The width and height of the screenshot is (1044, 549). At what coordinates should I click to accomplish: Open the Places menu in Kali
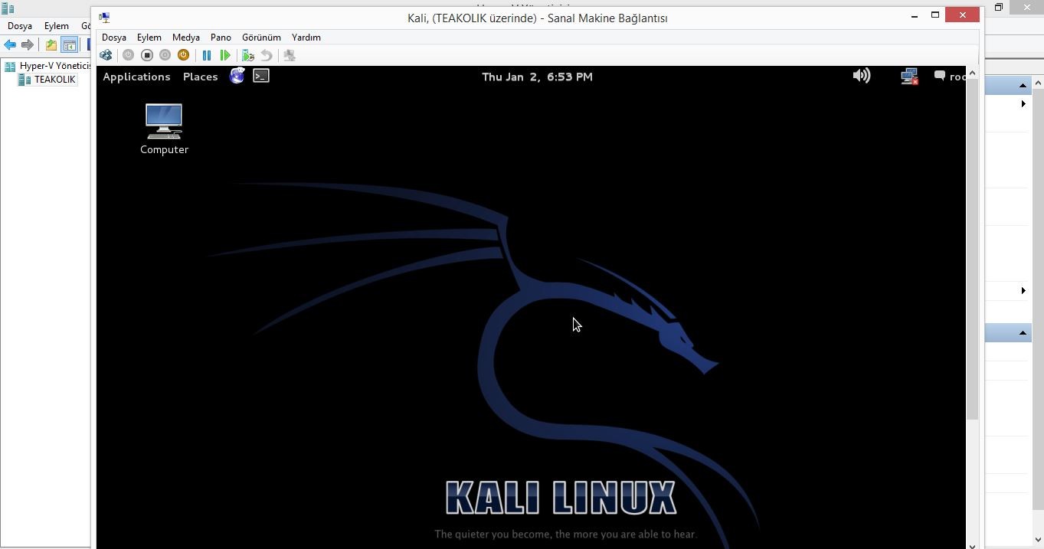201,77
